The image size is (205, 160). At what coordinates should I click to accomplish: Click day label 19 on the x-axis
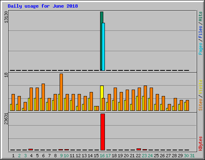120,156
